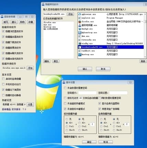The image size is (147, 148).
Task: Uncheck 隐藏右下角图标 checkbox
Action: pos(3,90)
